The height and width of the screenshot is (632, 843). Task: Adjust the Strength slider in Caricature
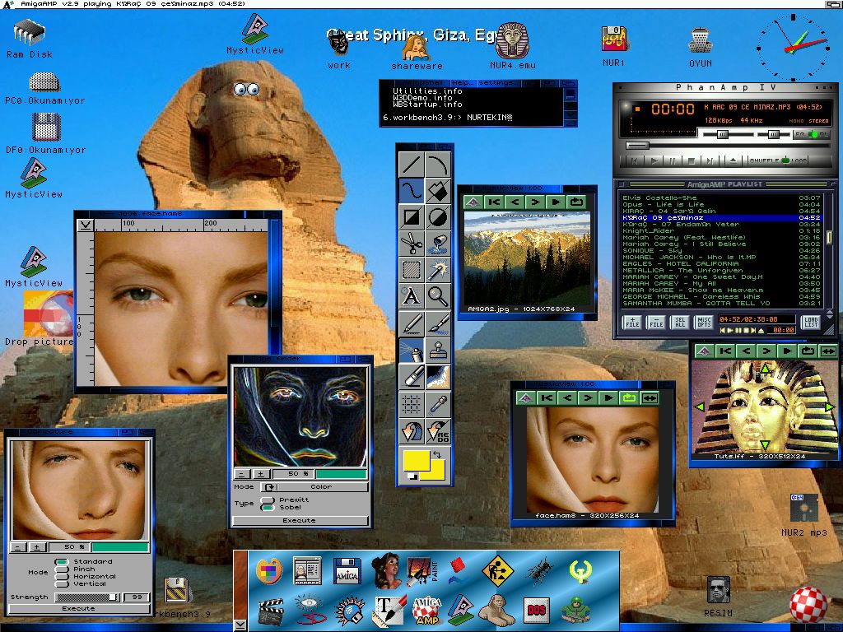click(x=87, y=597)
